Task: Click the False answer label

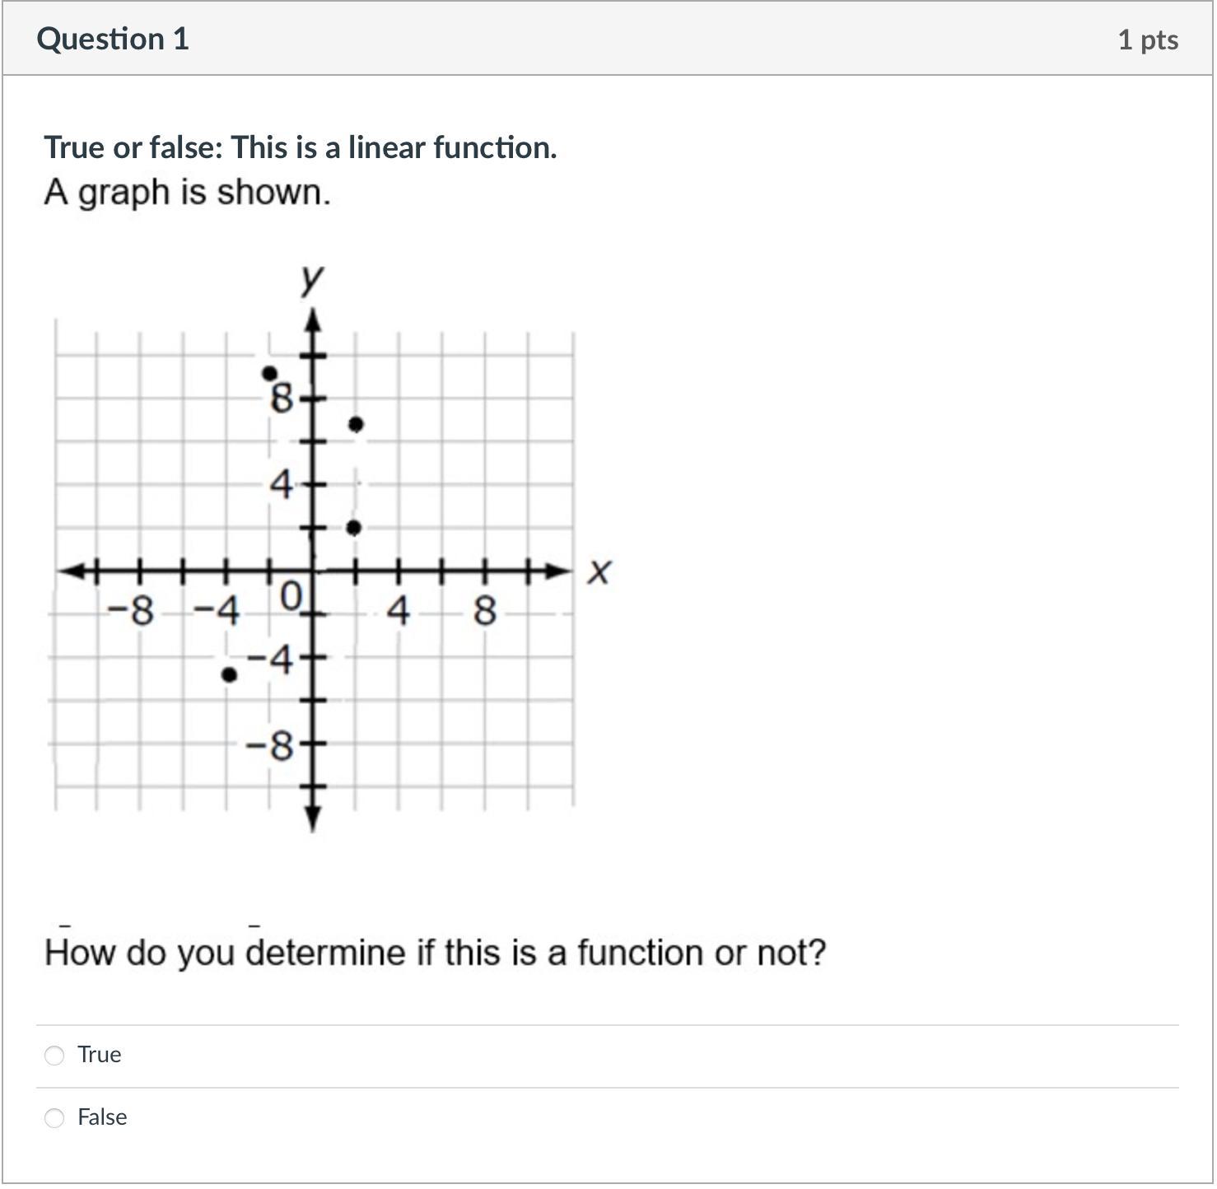Action: click(102, 1117)
